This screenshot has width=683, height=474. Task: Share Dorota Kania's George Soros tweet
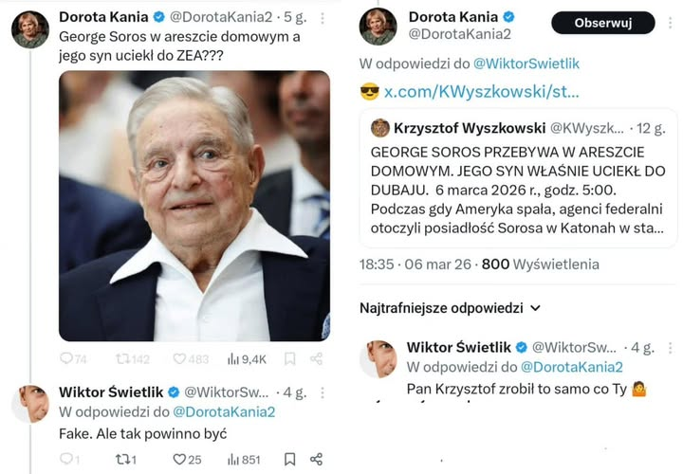pos(317,359)
